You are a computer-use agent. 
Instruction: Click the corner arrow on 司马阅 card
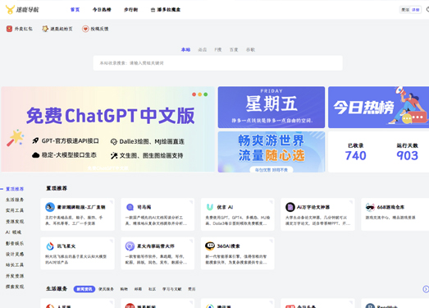tap(190, 202)
